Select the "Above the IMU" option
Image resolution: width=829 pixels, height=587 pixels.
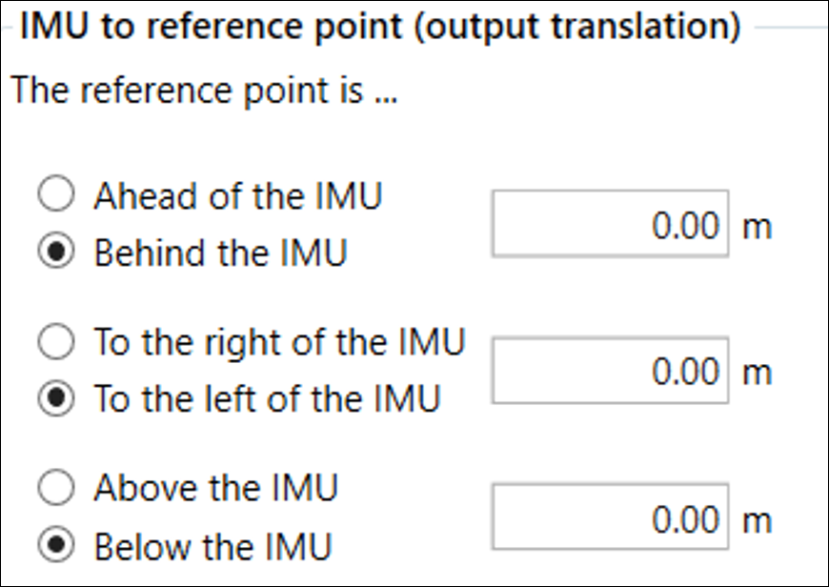point(57,488)
